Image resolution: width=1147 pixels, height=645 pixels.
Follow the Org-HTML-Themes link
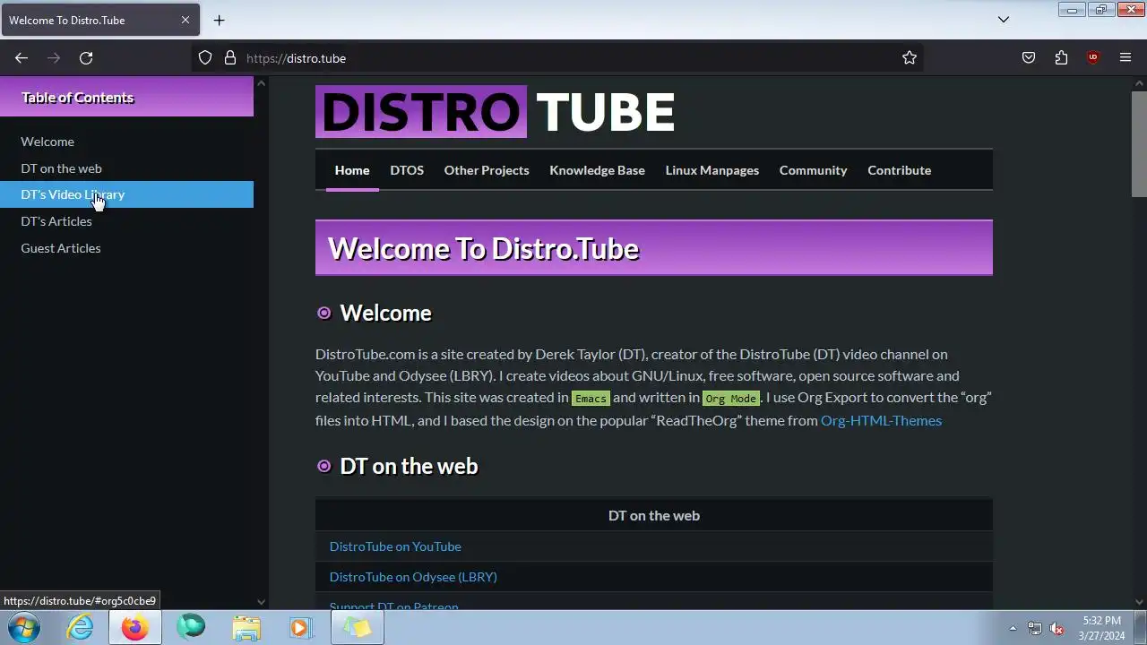click(881, 420)
